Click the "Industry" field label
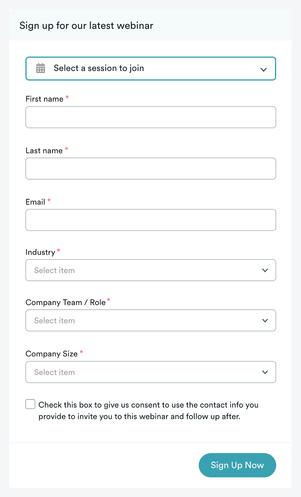301x497 pixels. (x=40, y=252)
